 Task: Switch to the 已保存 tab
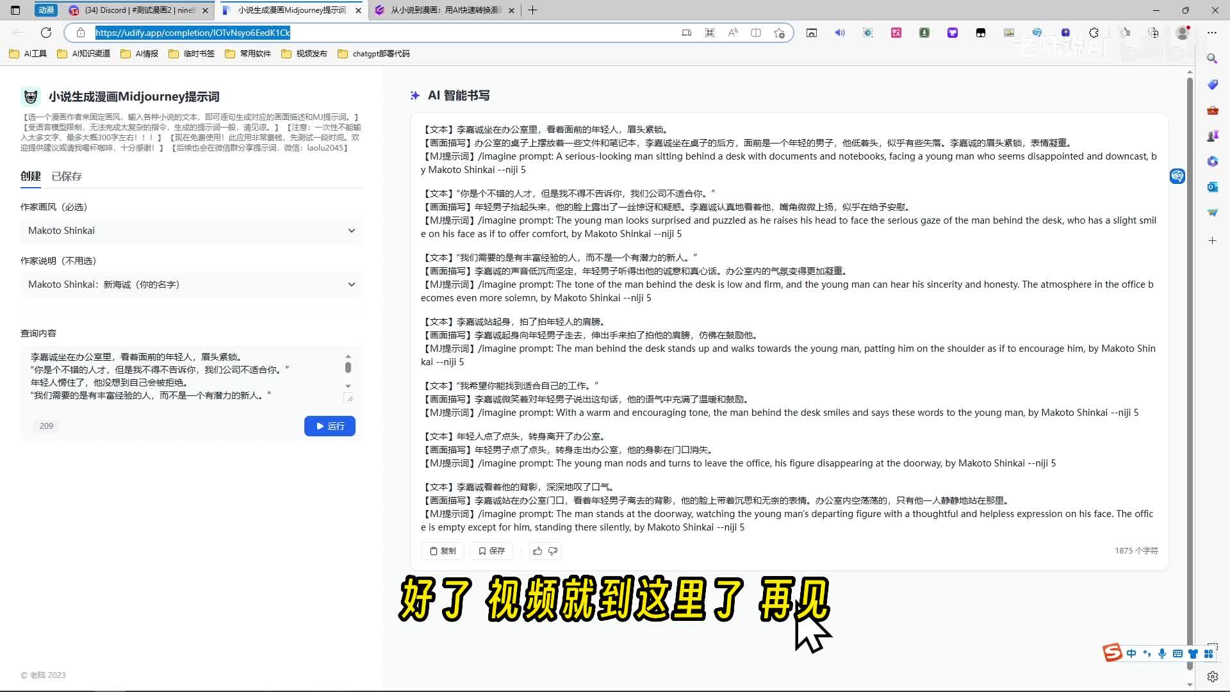click(x=67, y=176)
